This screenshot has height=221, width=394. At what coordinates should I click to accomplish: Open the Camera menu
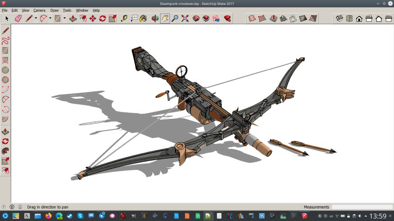tap(39, 10)
